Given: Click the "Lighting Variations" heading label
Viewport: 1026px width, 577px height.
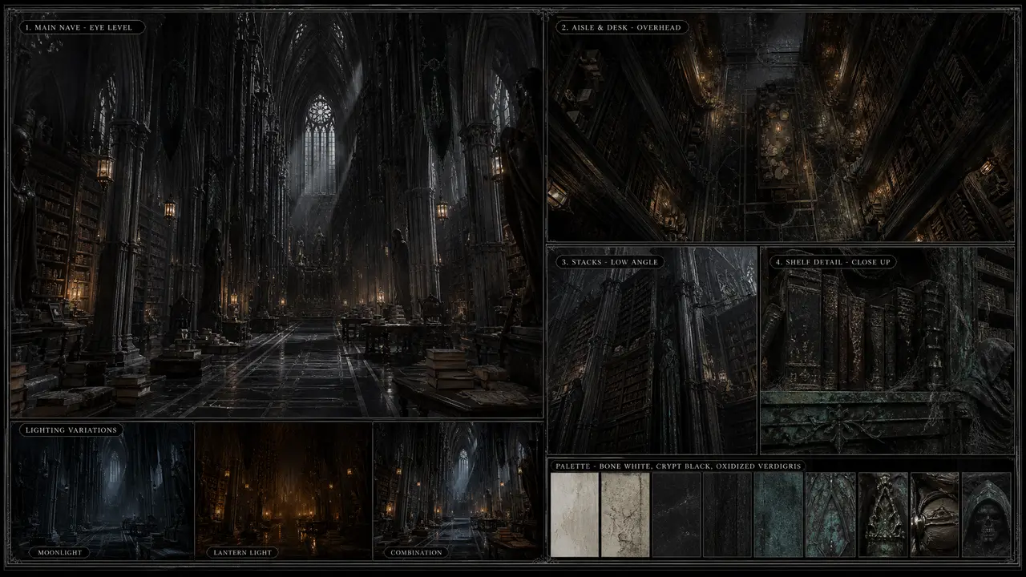Looking at the screenshot, I should point(71,430).
